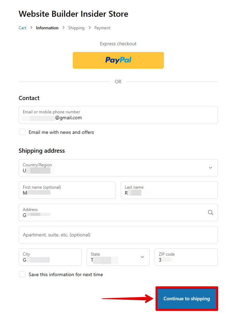Click the Apartment, suite, etc. field

pos(118,235)
